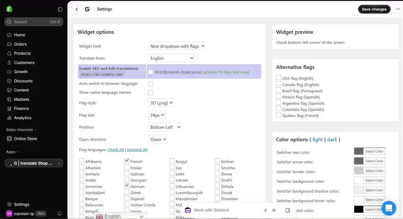Uncheck the French language checkbox
The image size is (403, 219).
pyautogui.click(x=127, y=161)
